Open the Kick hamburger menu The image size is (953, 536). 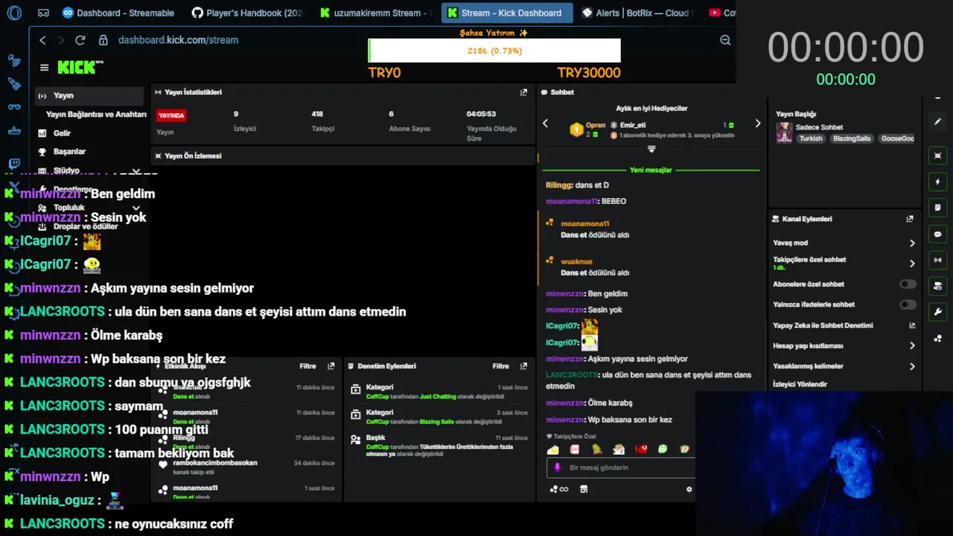44,68
